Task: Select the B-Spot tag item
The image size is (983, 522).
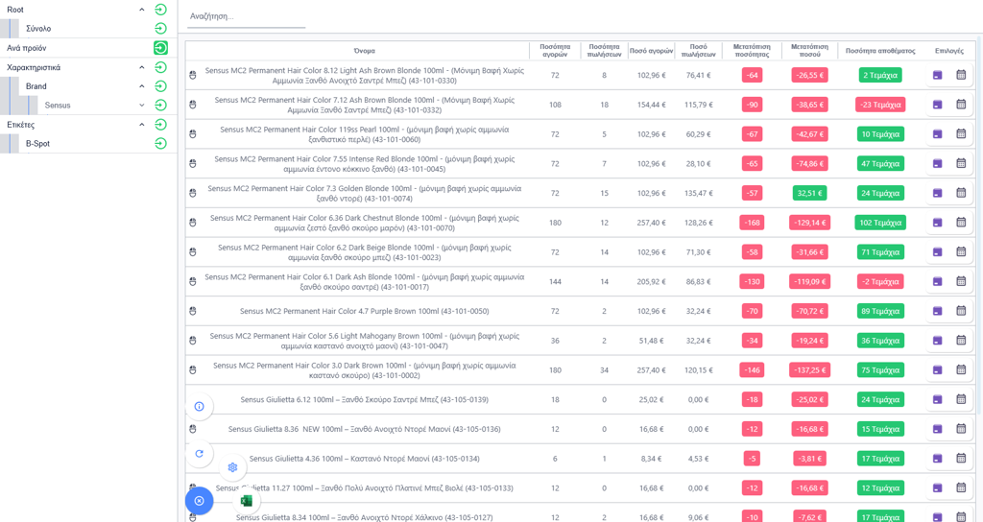Action: point(37,144)
